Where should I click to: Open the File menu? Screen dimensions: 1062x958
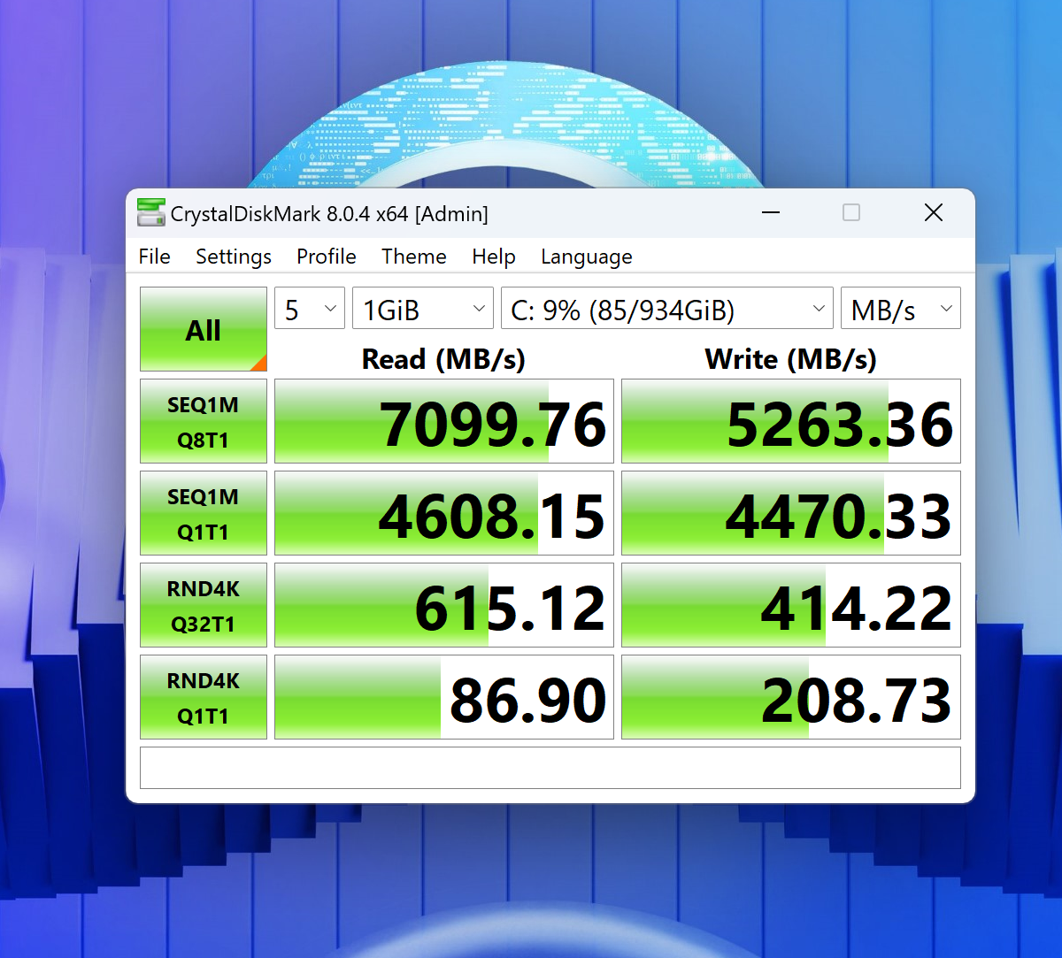click(155, 257)
